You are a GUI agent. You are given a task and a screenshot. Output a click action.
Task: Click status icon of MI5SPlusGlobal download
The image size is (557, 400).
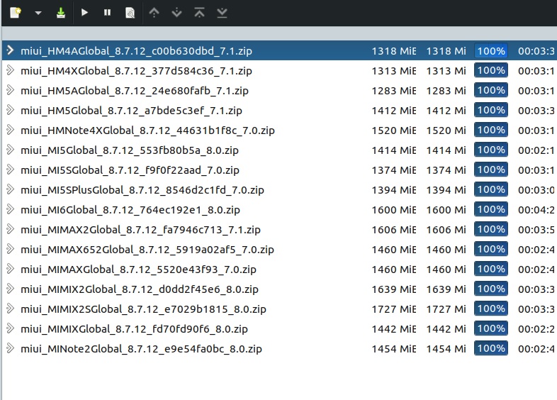(x=11, y=190)
